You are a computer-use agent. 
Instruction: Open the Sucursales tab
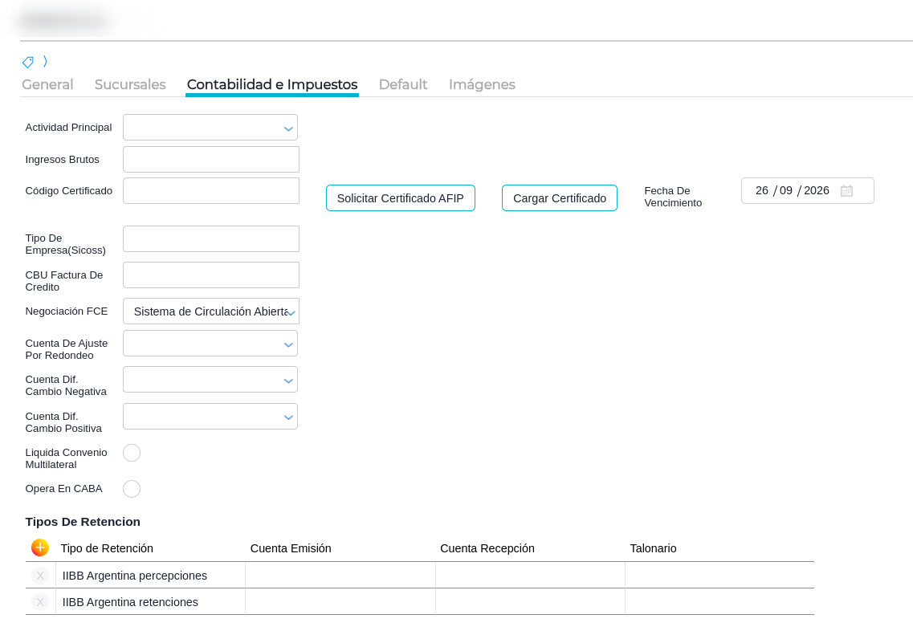click(130, 84)
